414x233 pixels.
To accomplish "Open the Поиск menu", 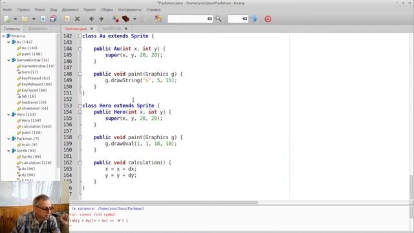I will coord(40,10).
